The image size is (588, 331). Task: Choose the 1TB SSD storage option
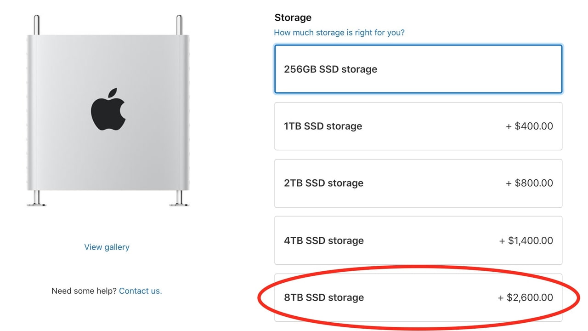(x=418, y=126)
